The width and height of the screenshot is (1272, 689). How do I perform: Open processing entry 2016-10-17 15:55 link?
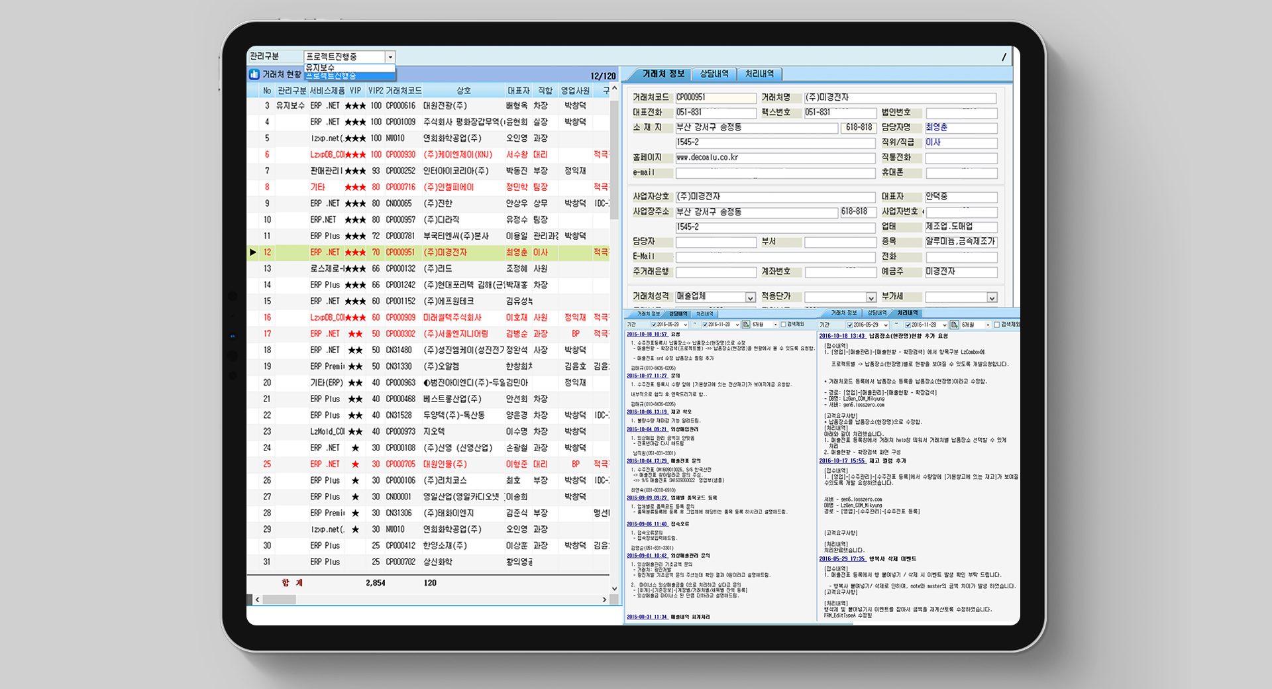[842, 461]
